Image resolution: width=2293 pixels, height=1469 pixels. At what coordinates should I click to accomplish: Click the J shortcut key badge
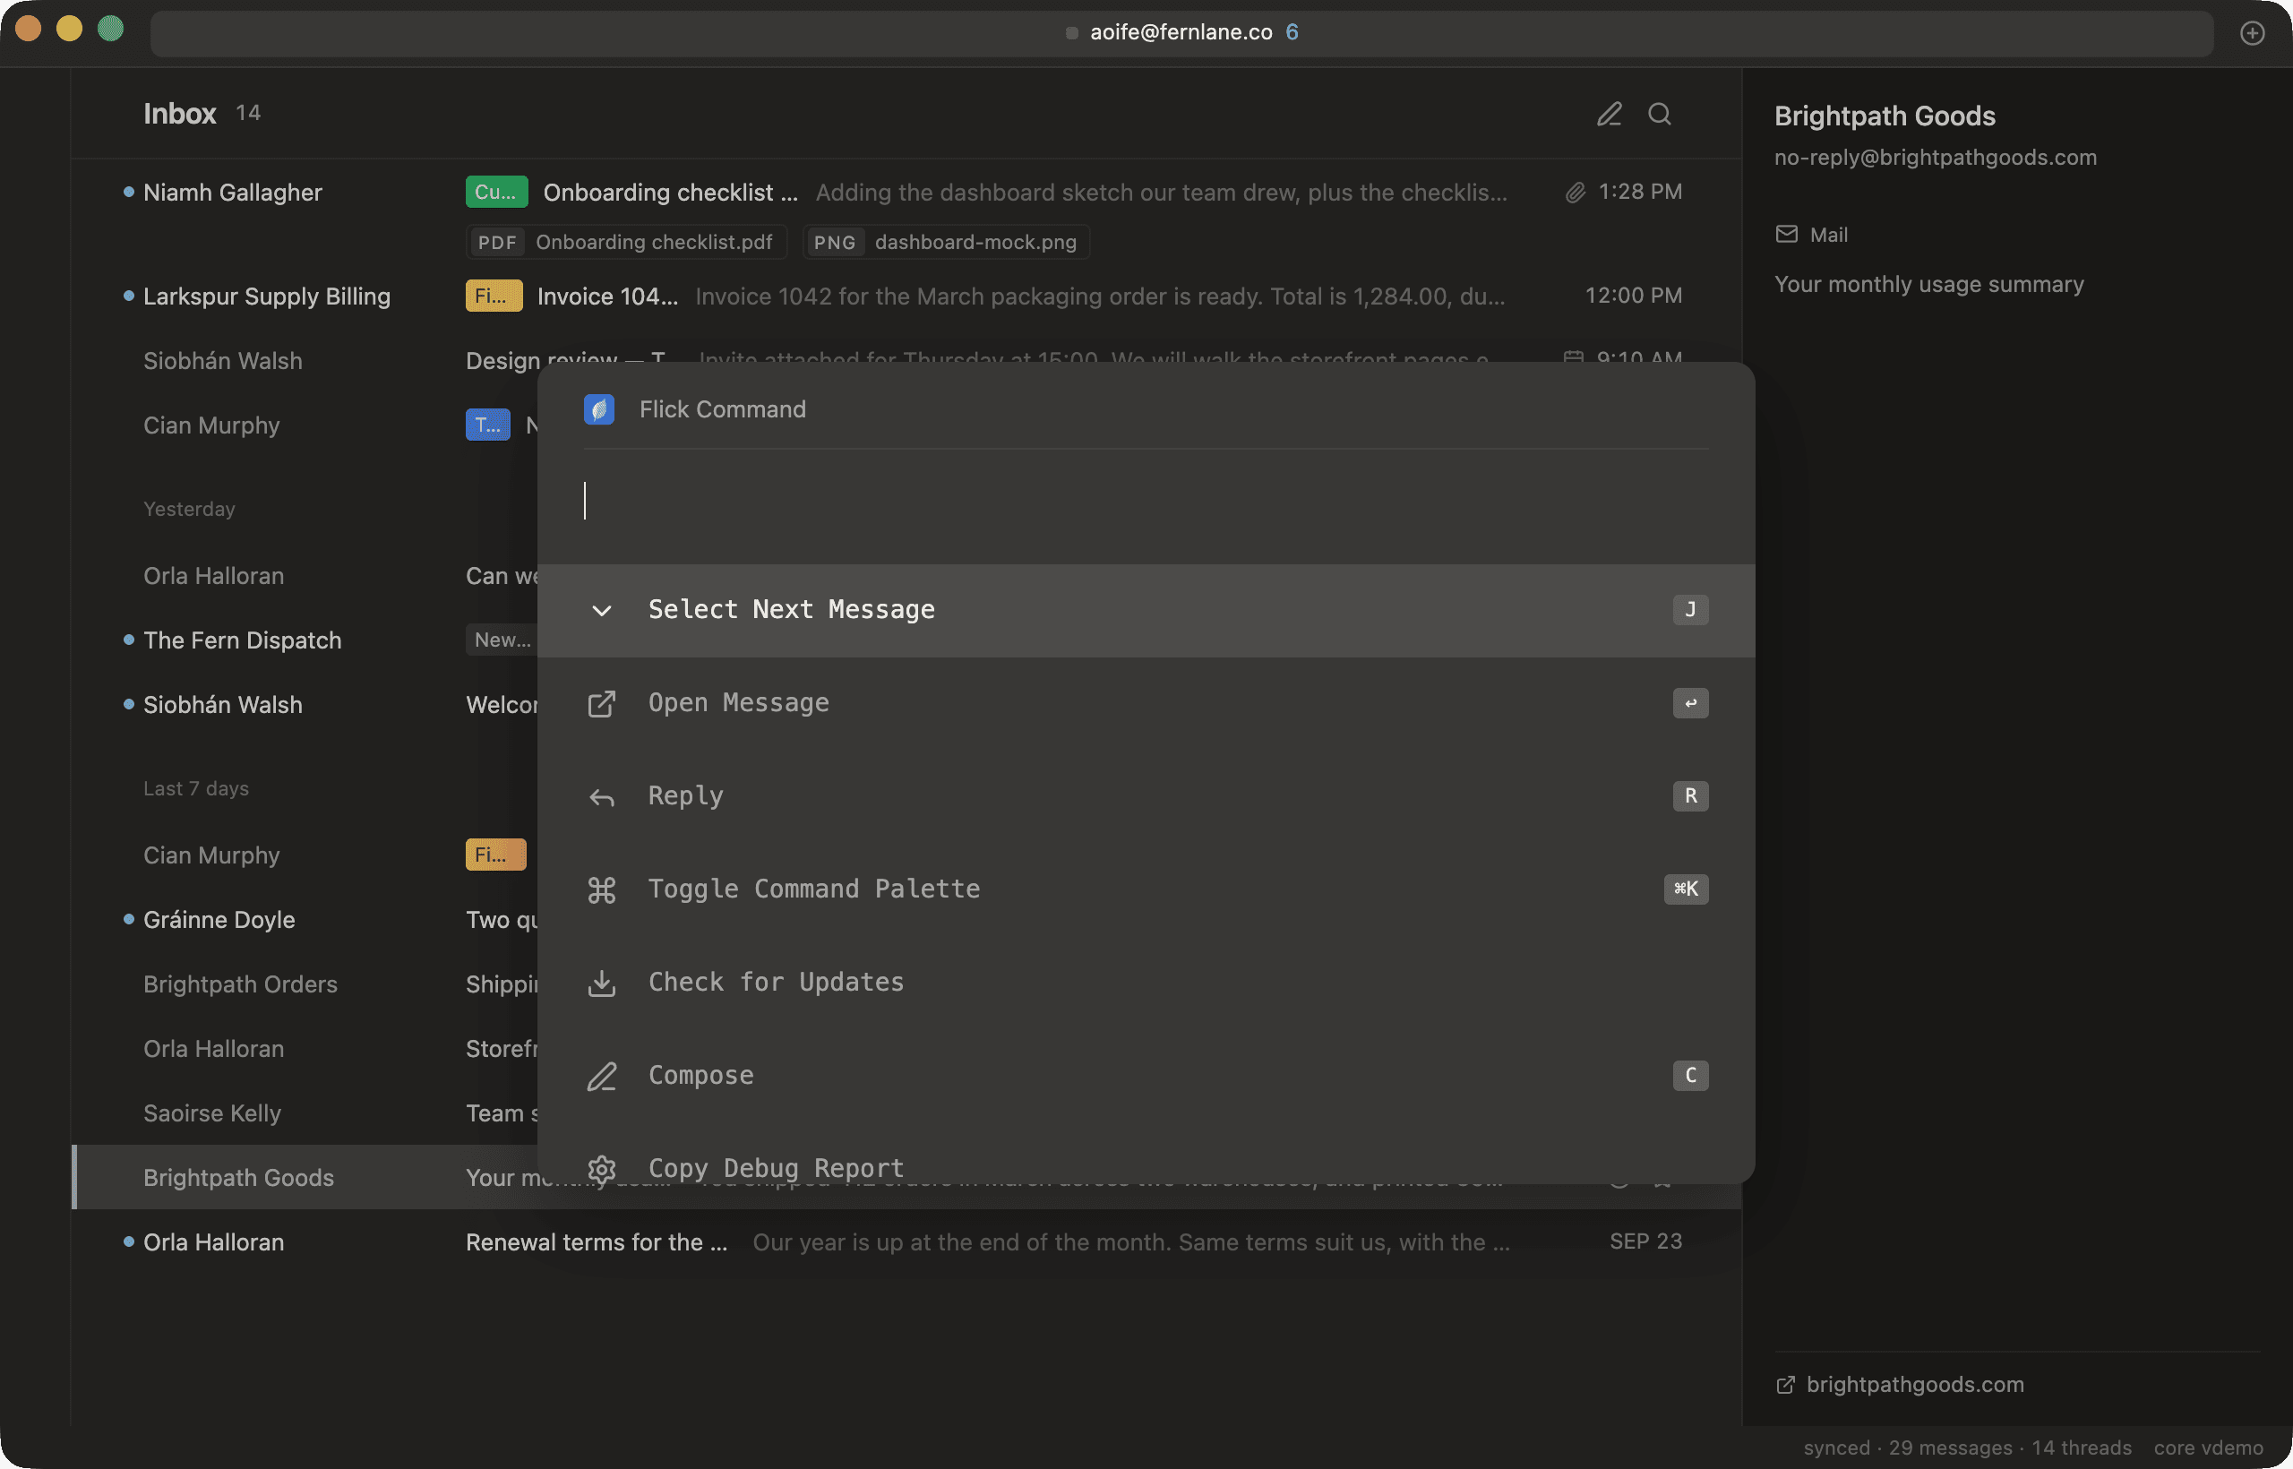[1690, 609]
